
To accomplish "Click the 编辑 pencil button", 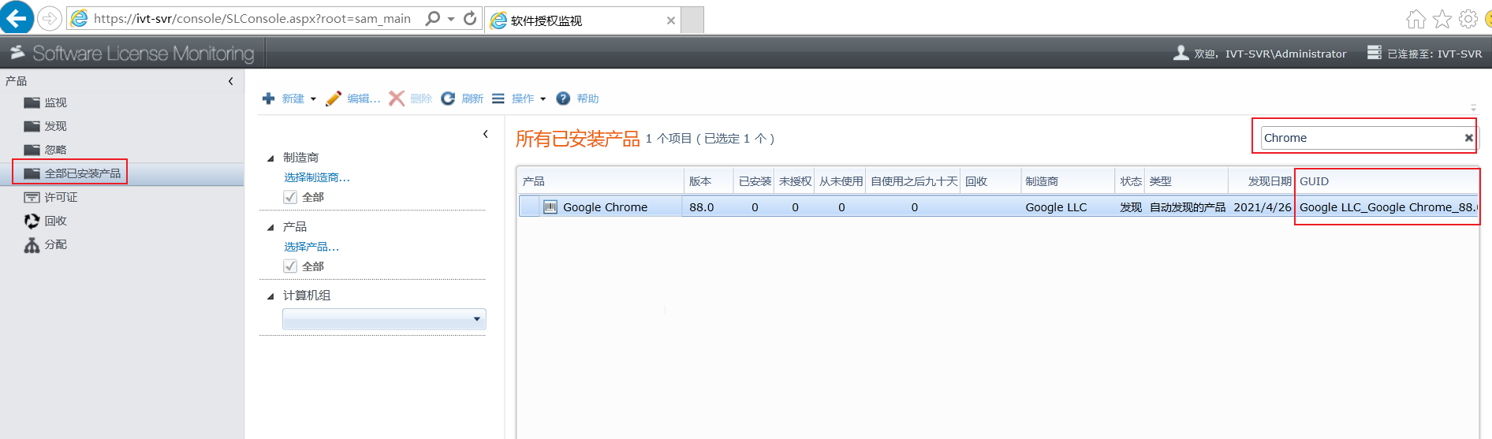I will pyautogui.click(x=352, y=99).
